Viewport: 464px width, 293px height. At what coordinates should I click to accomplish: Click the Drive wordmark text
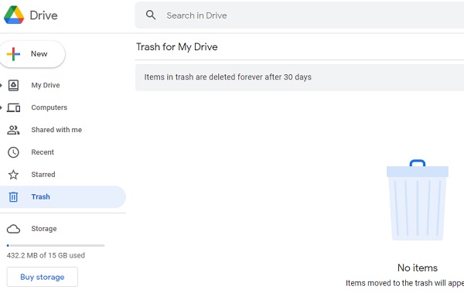pyautogui.click(x=44, y=15)
